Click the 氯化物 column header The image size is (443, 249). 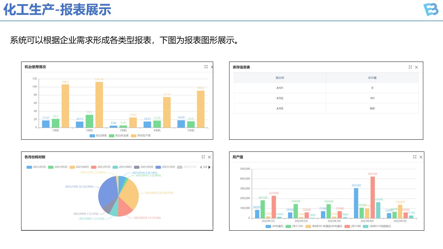[280, 78]
